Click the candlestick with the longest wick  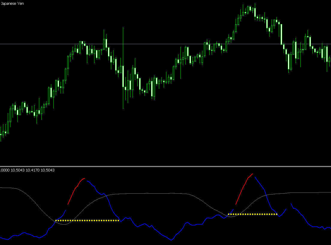point(123,76)
